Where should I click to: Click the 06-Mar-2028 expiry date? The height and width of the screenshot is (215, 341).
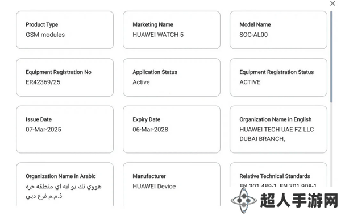(150, 130)
